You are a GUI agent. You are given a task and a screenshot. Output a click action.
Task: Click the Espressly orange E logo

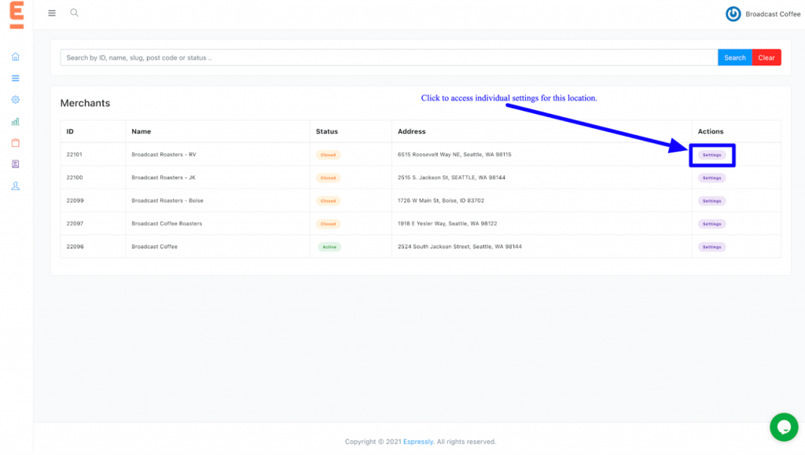click(x=17, y=14)
